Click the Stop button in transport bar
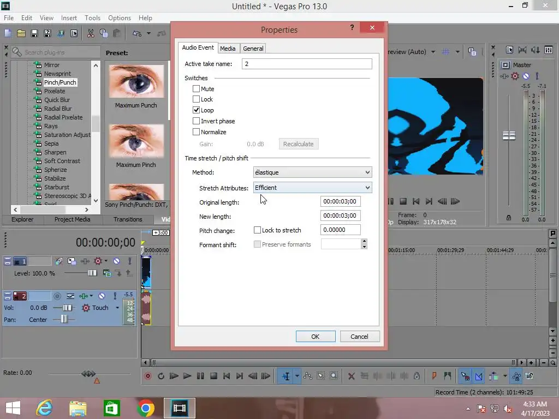Image resolution: width=559 pixels, height=419 pixels. pos(213,376)
